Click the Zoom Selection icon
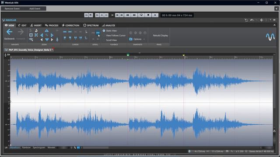 point(36,35)
